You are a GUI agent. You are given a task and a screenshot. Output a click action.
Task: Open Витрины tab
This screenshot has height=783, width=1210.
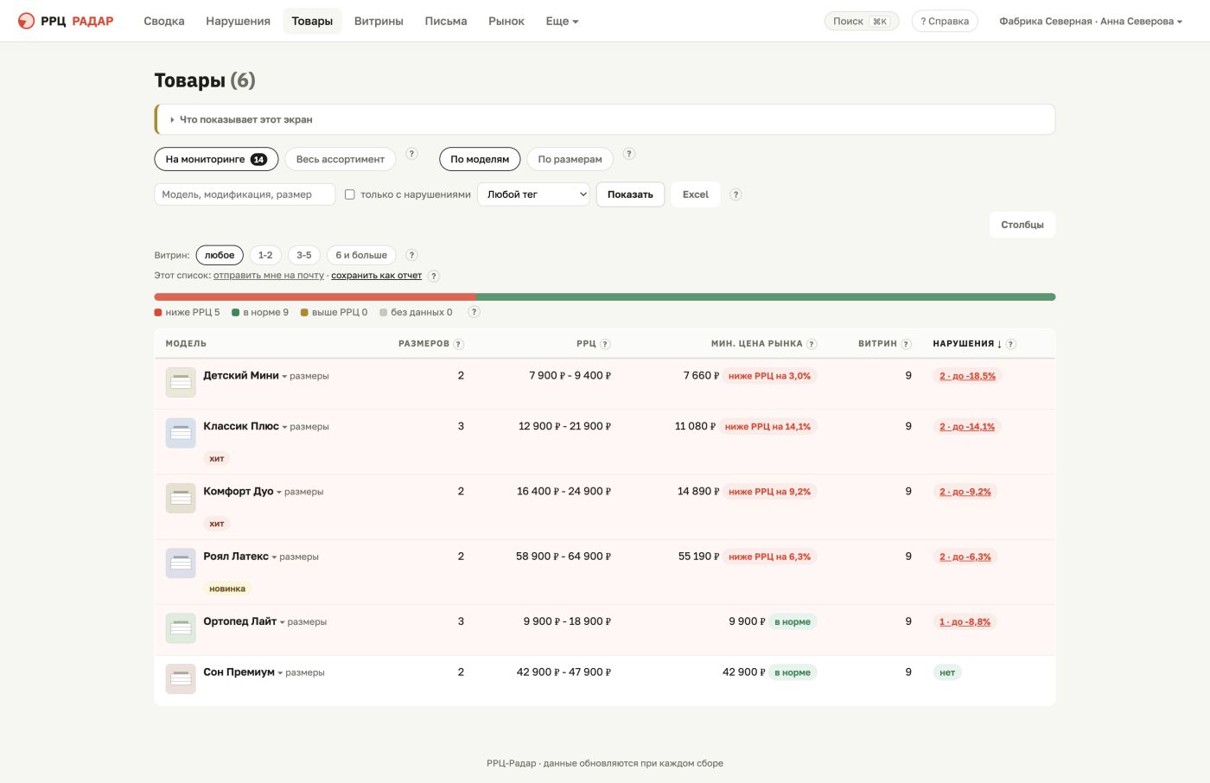[x=379, y=21]
